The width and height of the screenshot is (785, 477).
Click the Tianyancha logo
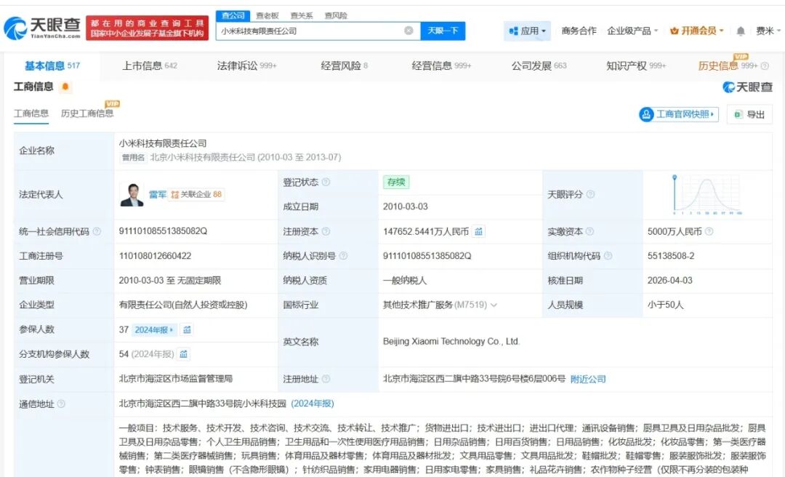[42, 28]
